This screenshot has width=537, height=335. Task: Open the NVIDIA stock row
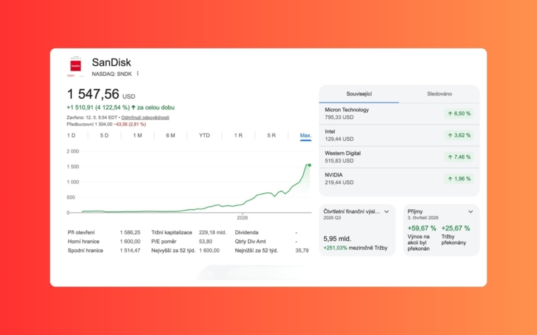coord(399,178)
